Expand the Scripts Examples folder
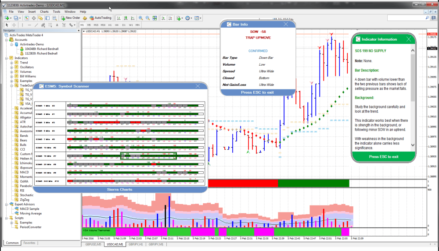Image resolution: width=439 pixels, height=251 pixels. 11,223
